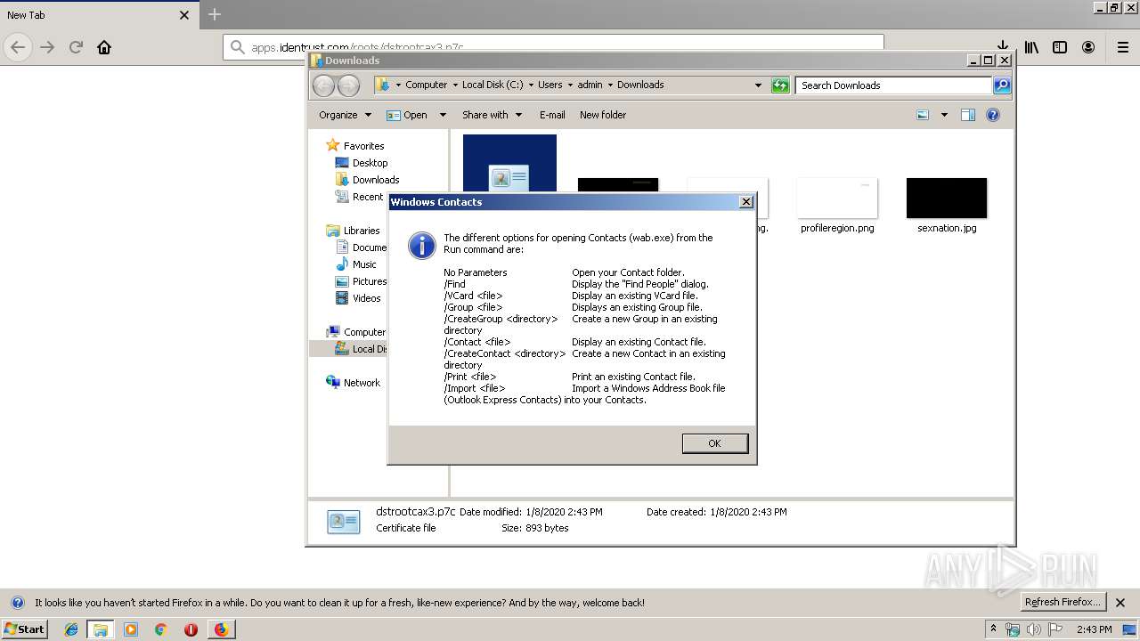Image resolution: width=1140 pixels, height=641 pixels.
Task: Open the Start menu
Action: [x=24, y=629]
